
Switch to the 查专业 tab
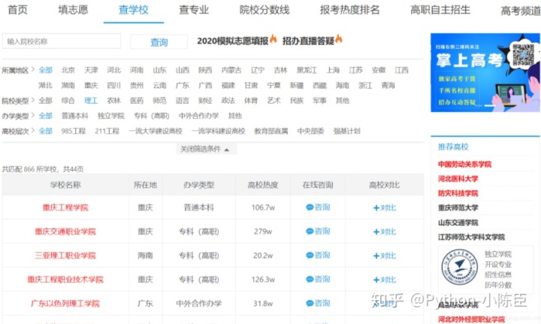[194, 10]
